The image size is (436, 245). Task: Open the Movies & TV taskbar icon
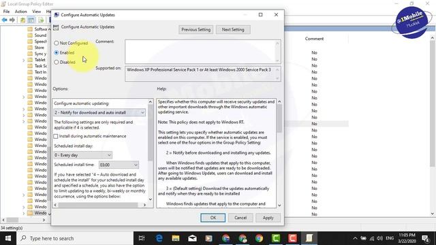click(209, 238)
